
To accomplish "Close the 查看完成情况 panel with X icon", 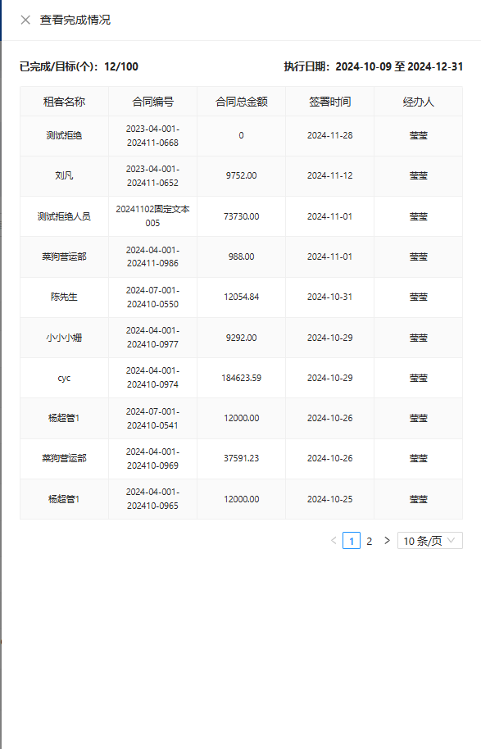I will (25, 20).
